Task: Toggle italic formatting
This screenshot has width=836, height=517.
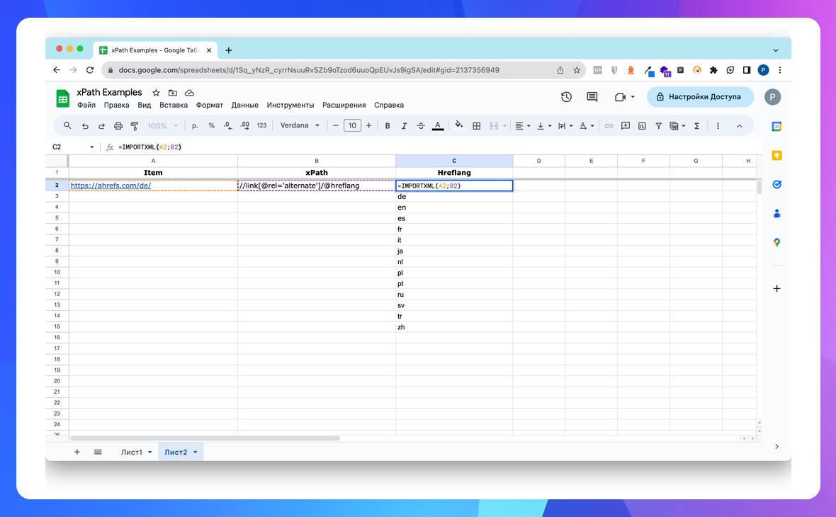Action: coord(405,126)
